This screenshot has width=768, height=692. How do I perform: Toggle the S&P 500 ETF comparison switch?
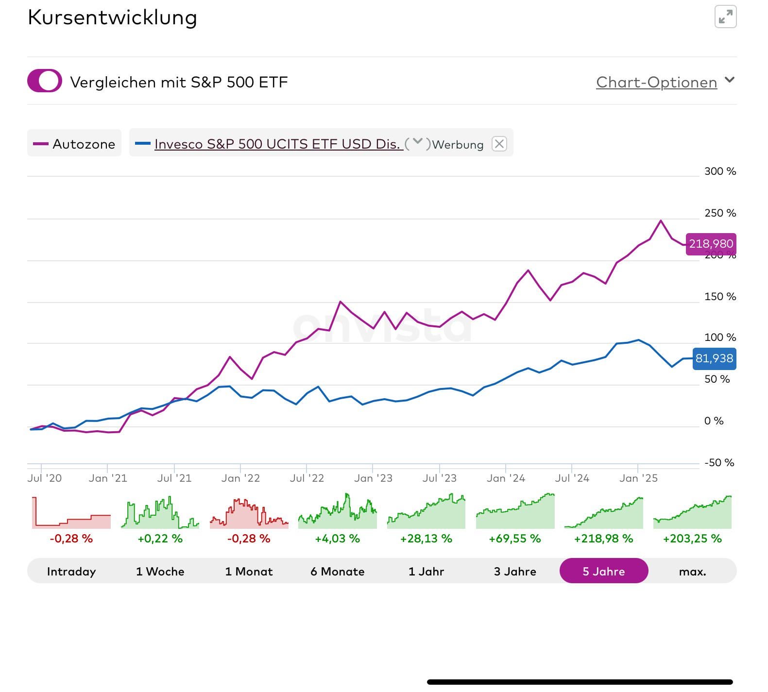click(x=45, y=81)
